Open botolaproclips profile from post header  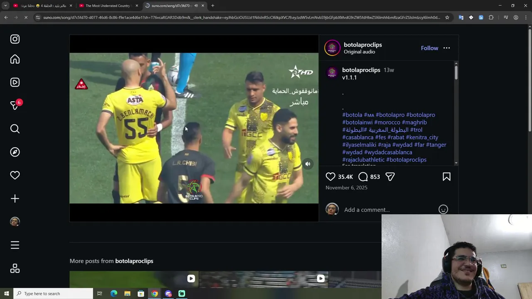pyautogui.click(x=363, y=45)
